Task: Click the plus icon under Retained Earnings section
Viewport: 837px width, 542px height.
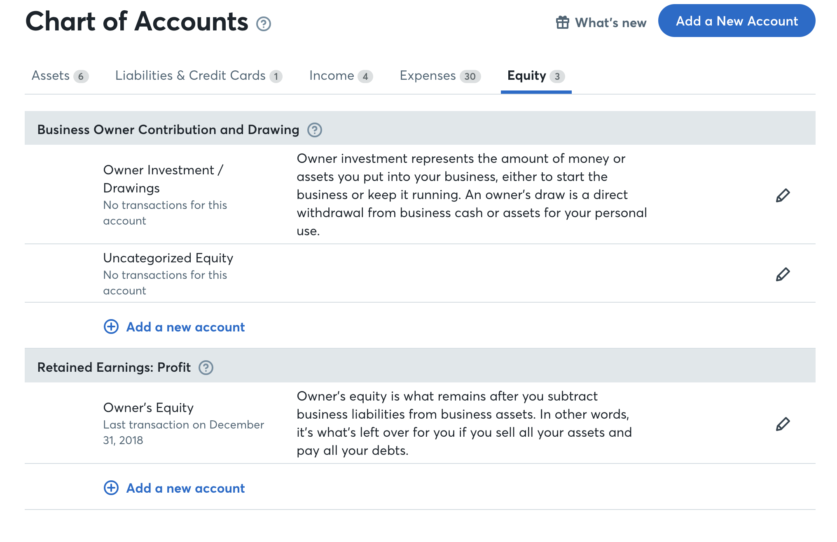Action: (x=110, y=488)
